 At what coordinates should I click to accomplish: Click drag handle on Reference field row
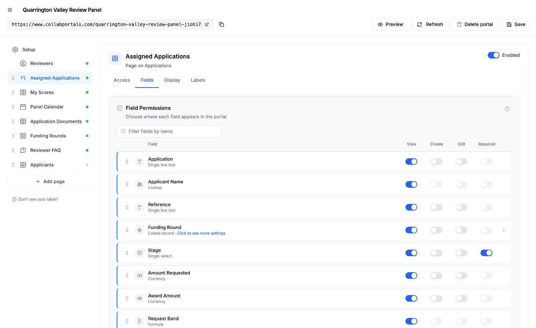[x=127, y=207]
